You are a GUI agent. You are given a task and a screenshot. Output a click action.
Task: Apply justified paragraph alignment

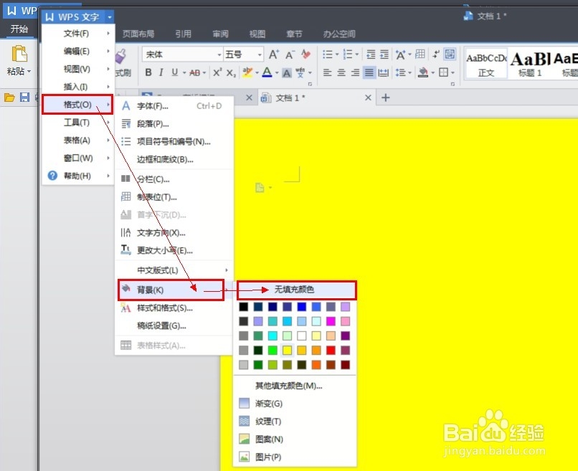point(369,72)
